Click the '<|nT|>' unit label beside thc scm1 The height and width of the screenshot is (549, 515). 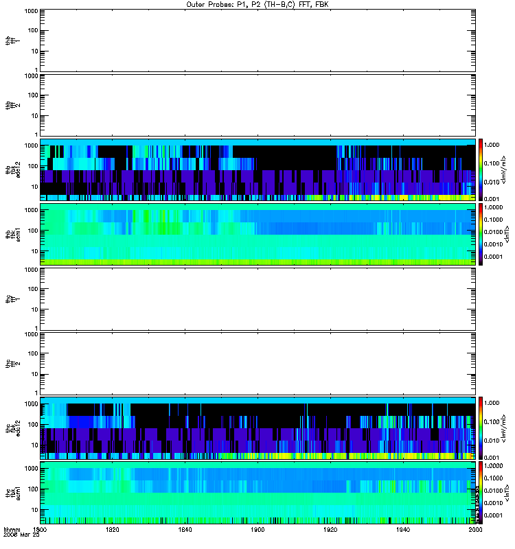tap(506, 493)
